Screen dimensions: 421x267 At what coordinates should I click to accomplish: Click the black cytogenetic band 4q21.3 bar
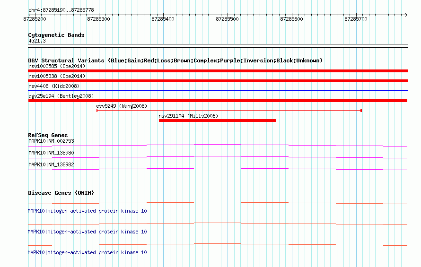218,46
